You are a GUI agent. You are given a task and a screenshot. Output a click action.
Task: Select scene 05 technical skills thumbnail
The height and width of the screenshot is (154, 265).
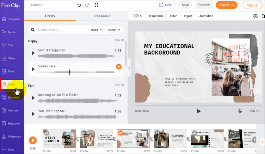tap(207, 139)
